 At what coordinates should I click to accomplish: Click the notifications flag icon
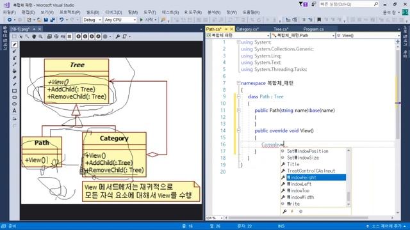303,4
